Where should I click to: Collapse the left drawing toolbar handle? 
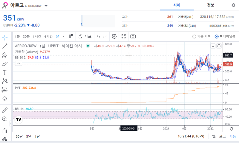click(10, 123)
